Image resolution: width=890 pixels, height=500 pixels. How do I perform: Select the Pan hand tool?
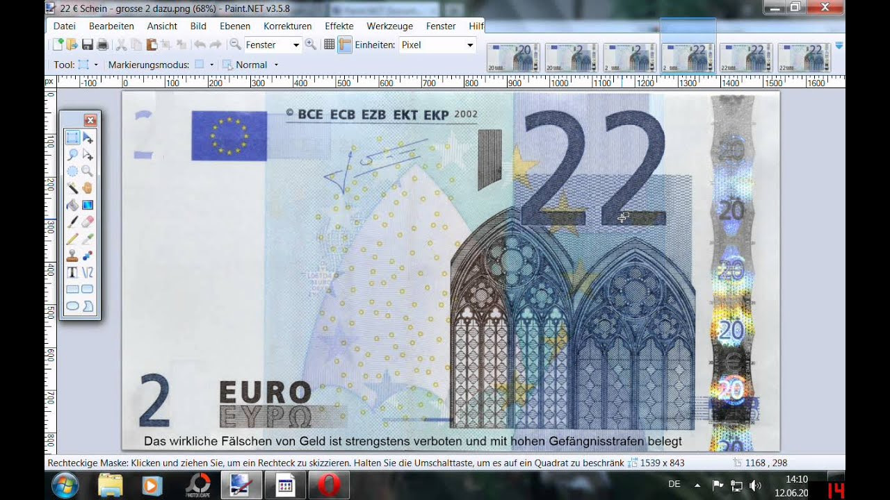(88, 187)
